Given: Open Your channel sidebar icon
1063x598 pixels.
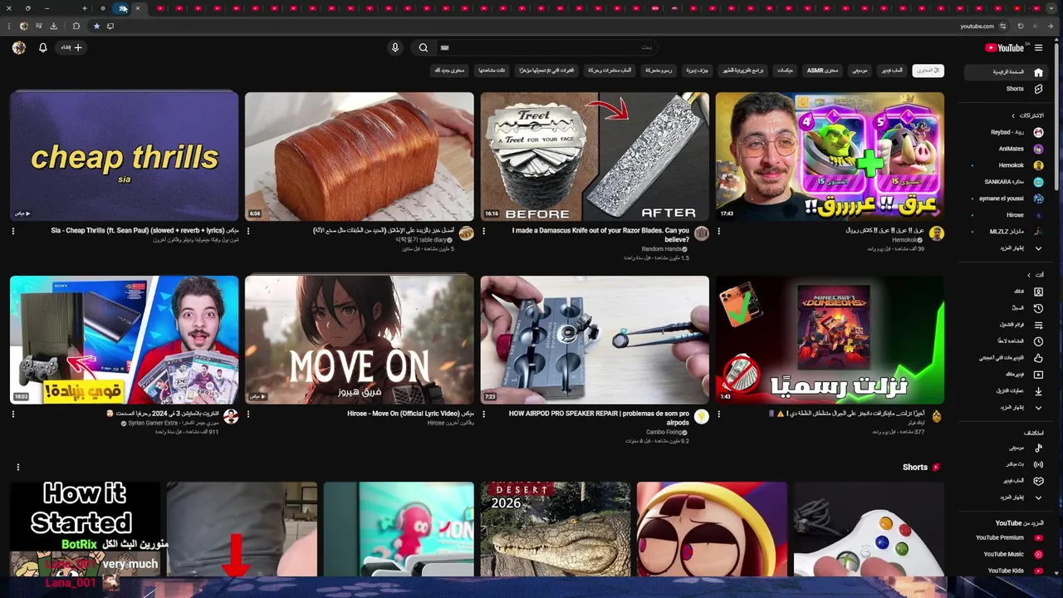Looking at the screenshot, I should [1038, 292].
